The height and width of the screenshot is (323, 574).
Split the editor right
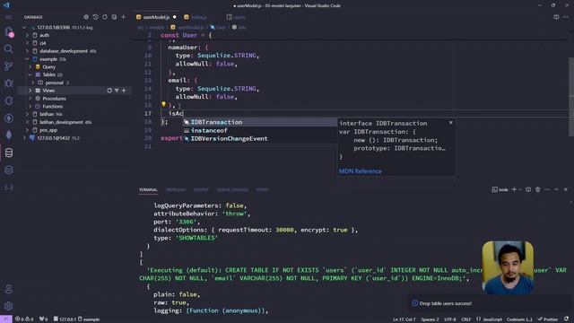(x=556, y=17)
